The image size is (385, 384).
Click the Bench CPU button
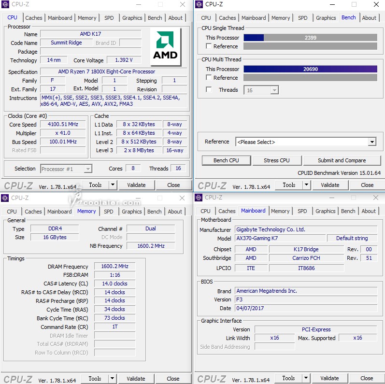click(x=226, y=160)
